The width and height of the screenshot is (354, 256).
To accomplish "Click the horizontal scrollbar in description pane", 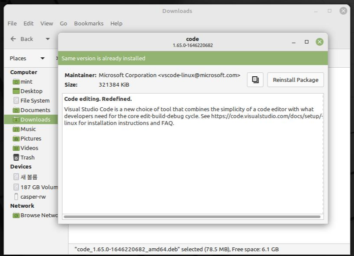I will [192, 217].
